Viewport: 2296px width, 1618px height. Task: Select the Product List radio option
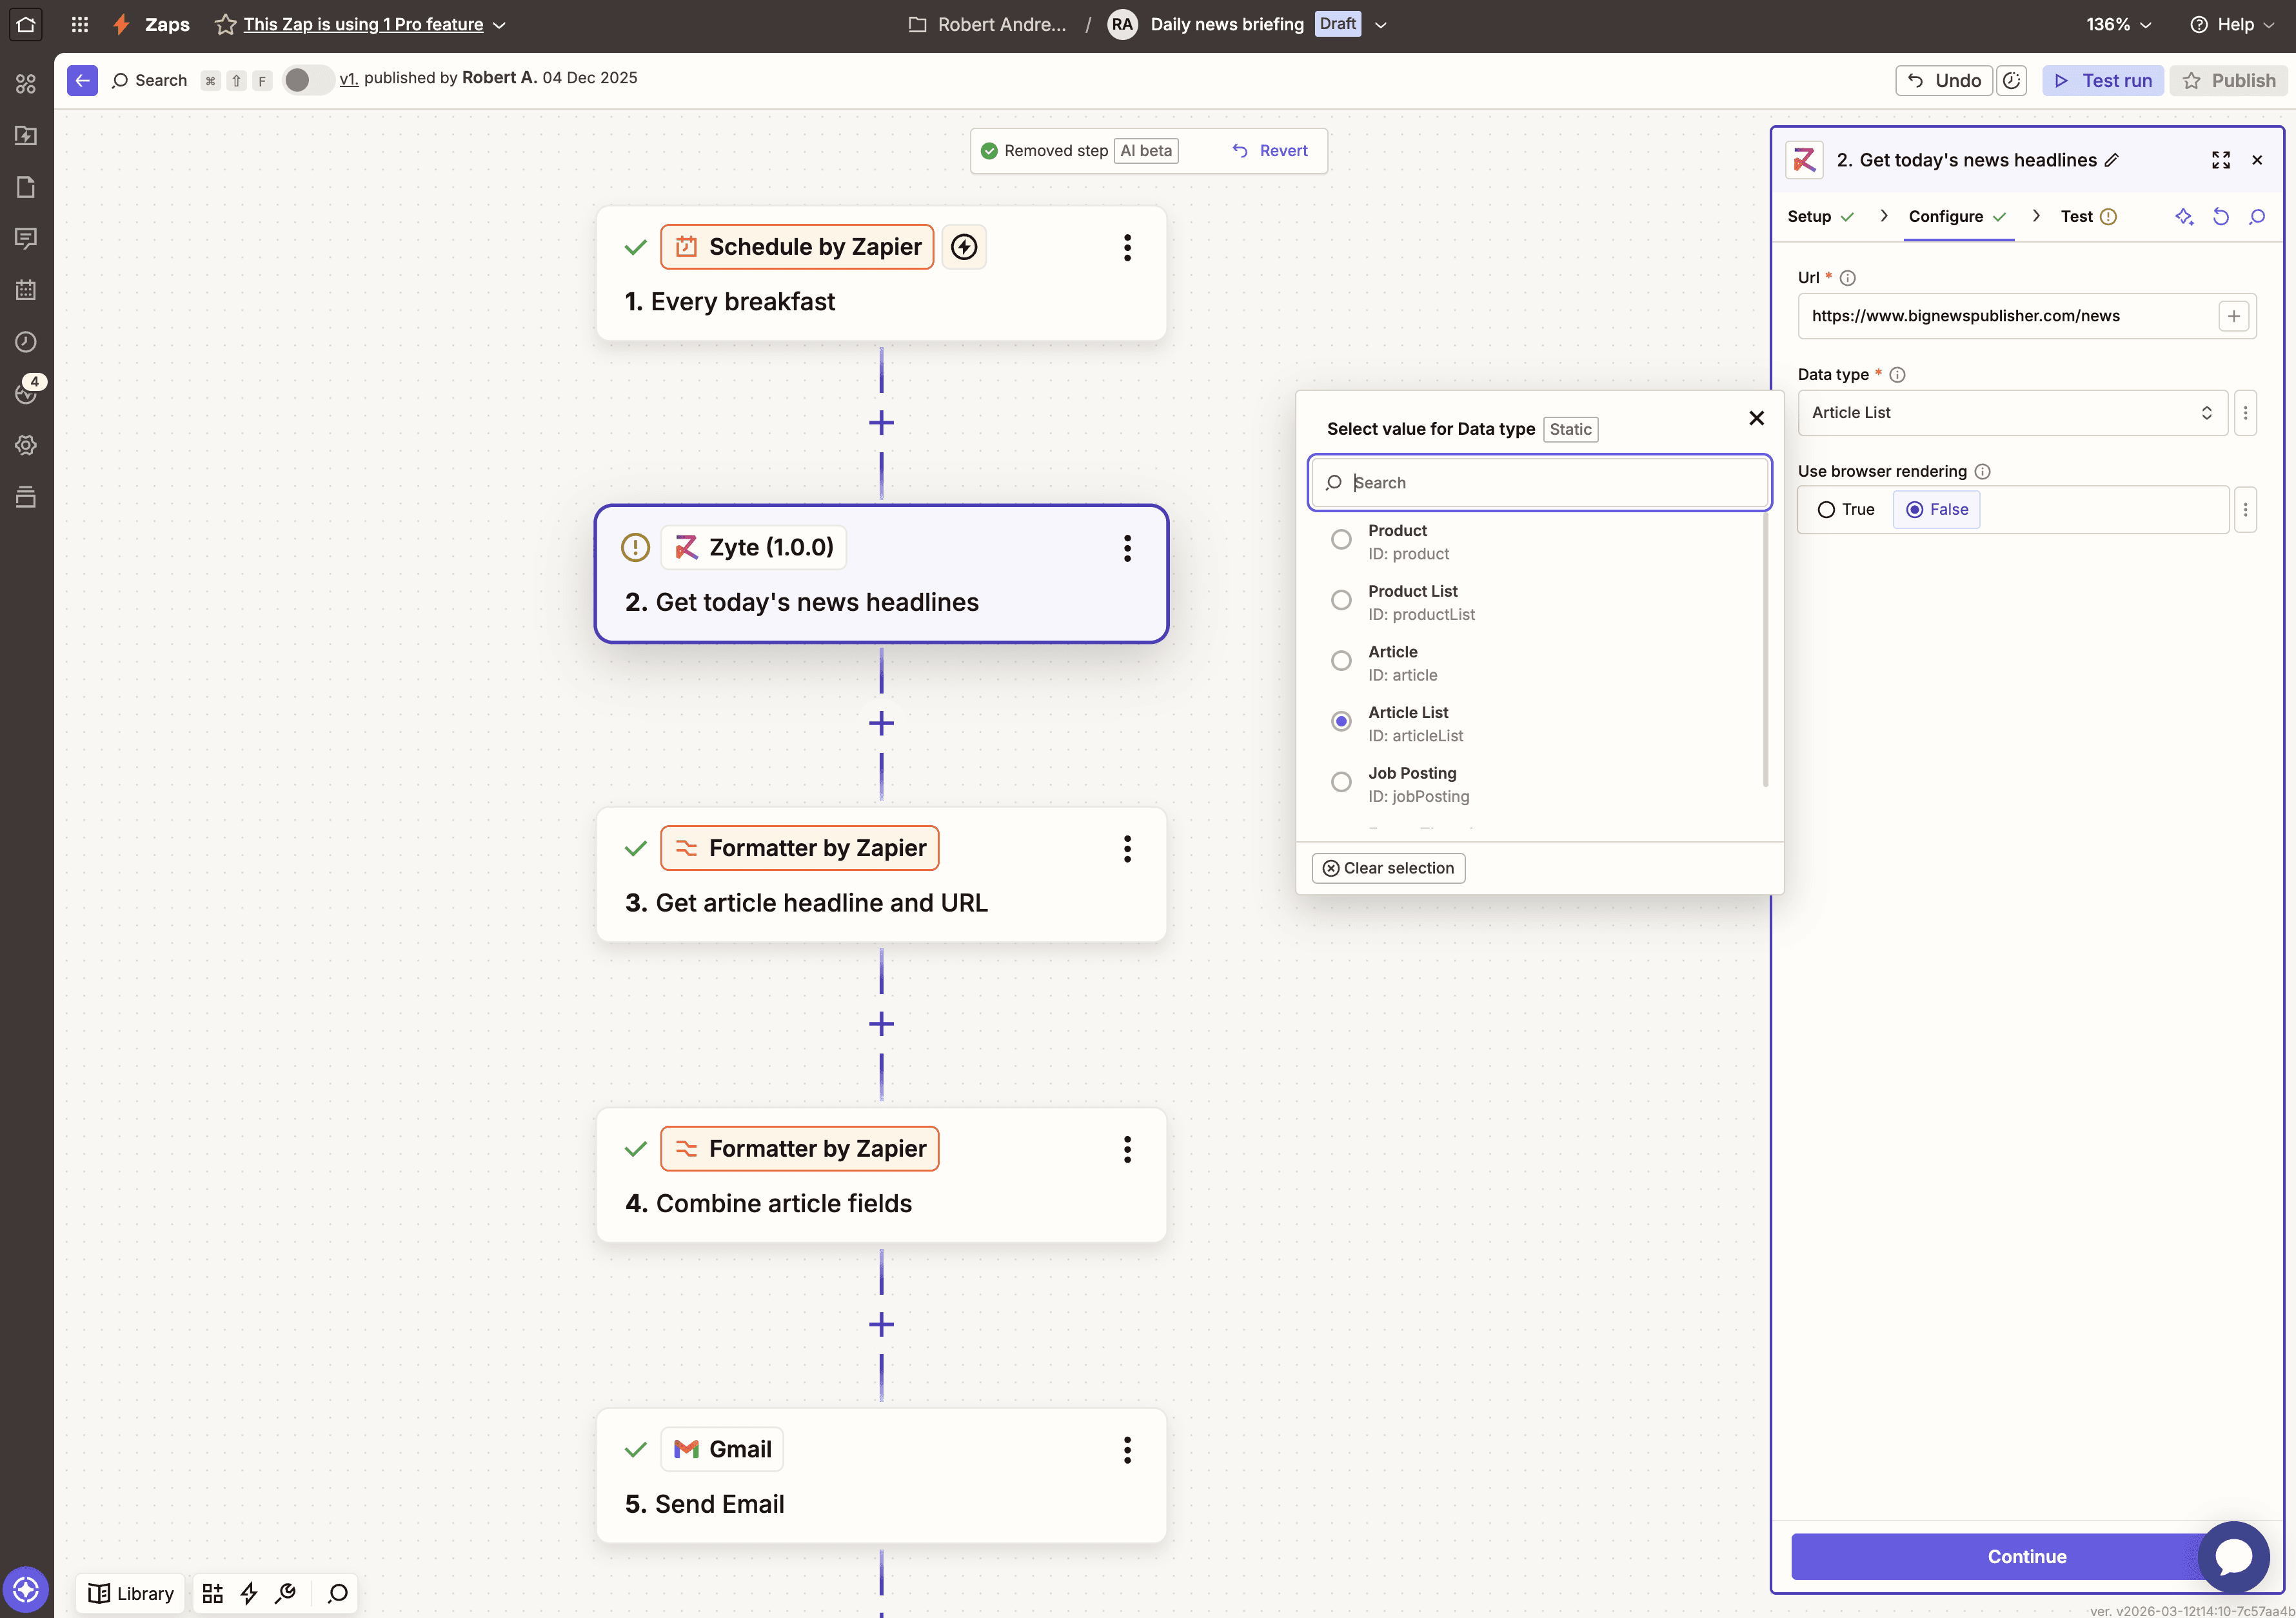1341,600
